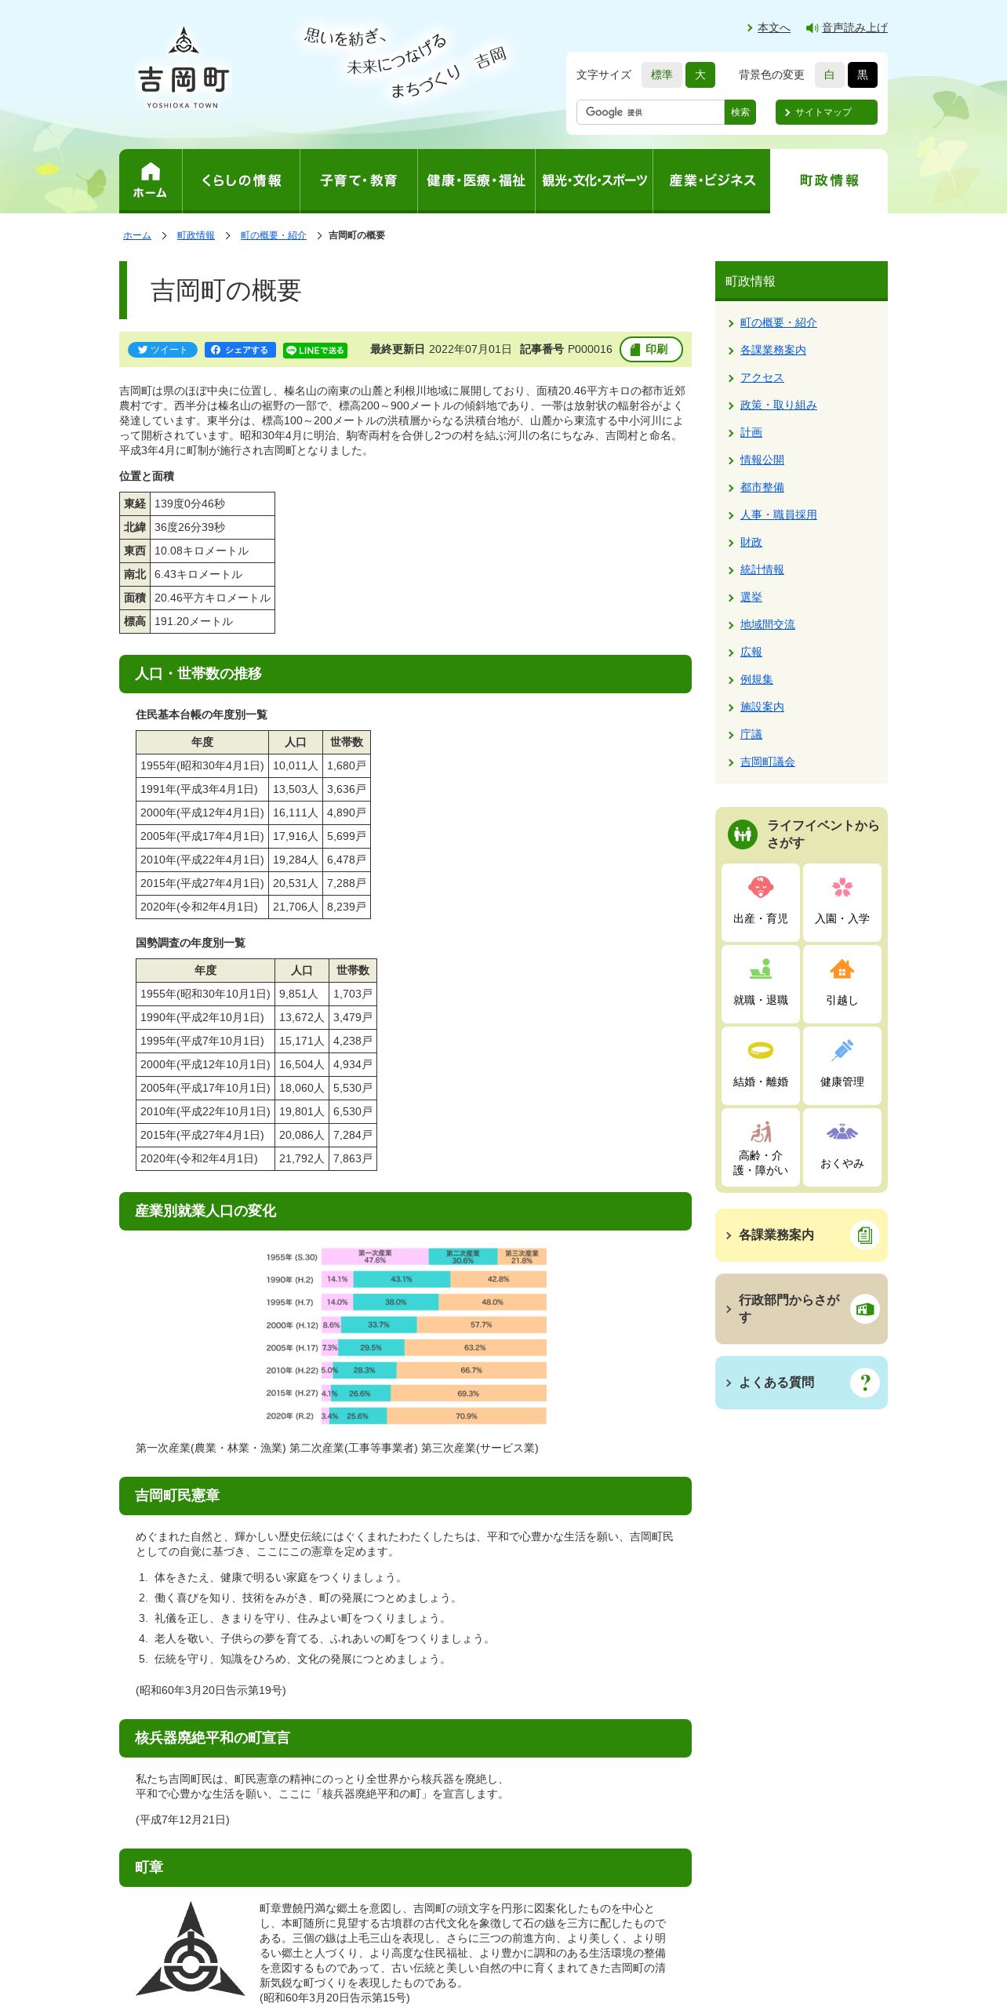Click table cell 21,706人
1007x2014 pixels.
click(295, 907)
